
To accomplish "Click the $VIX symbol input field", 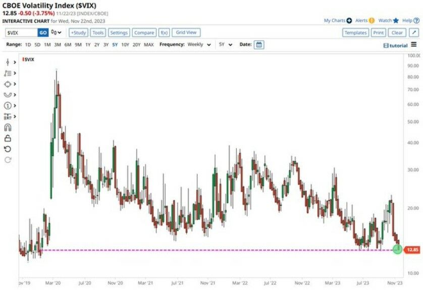I will (21, 33).
